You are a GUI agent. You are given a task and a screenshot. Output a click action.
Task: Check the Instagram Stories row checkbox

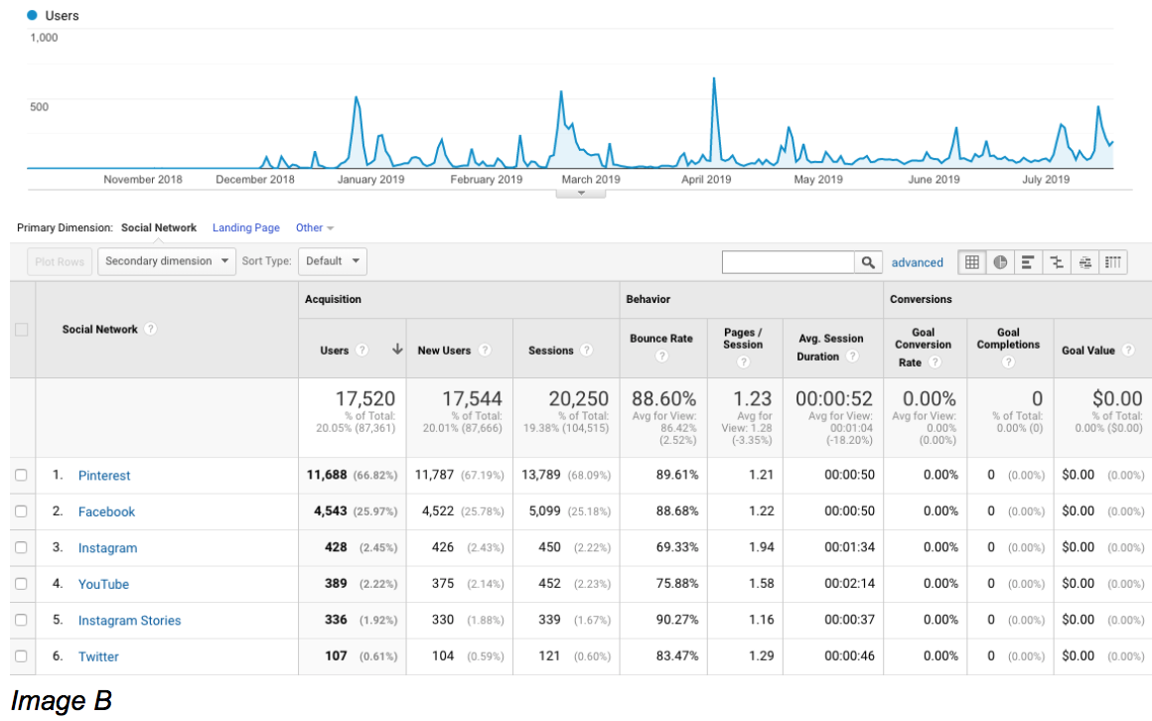click(x=21, y=620)
